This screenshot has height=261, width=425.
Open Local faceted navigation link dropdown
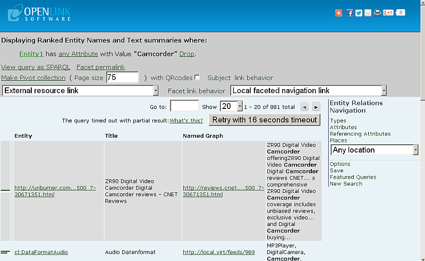[309, 90]
